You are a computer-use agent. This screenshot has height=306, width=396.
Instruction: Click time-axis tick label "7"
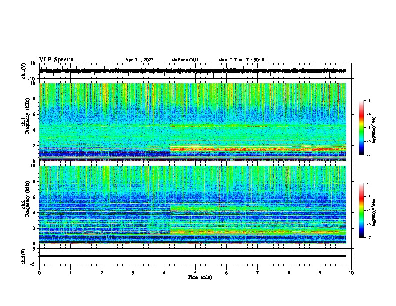coord(258,273)
